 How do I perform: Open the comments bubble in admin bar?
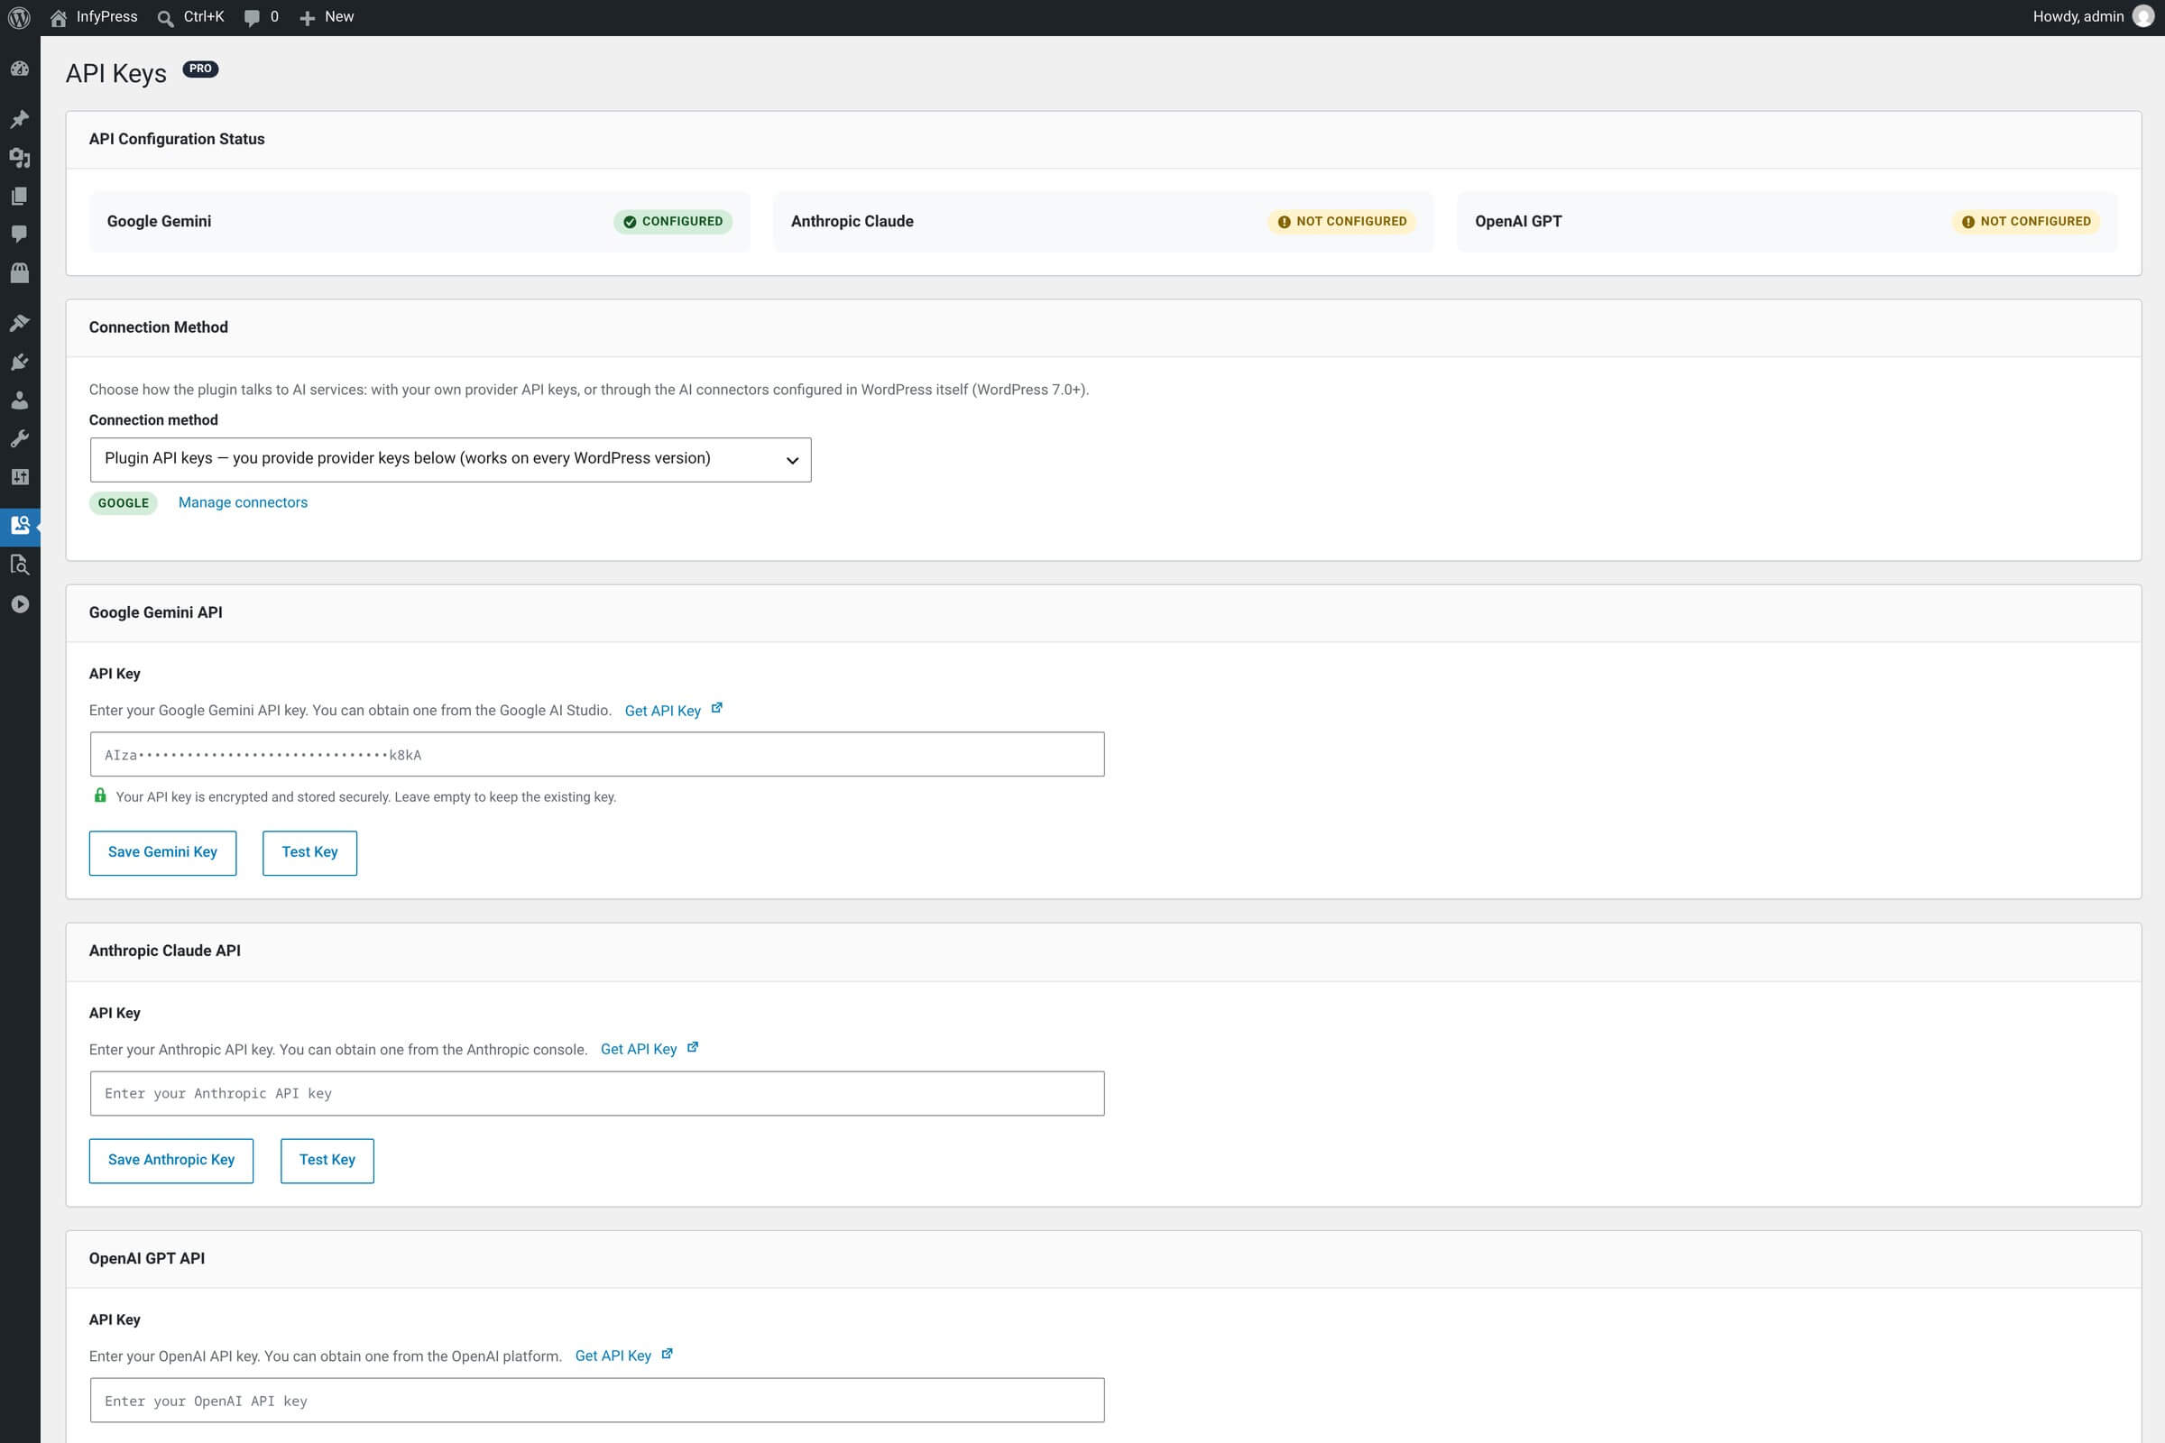(253, 17)
